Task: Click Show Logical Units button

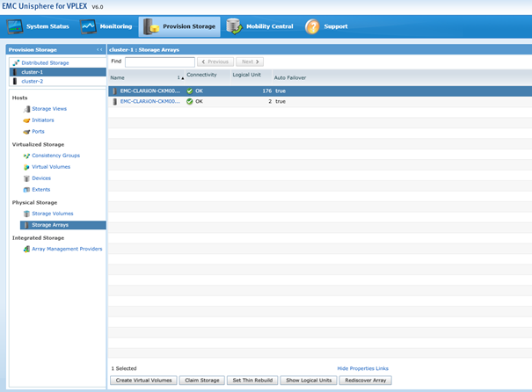Action: coord(309,380)
